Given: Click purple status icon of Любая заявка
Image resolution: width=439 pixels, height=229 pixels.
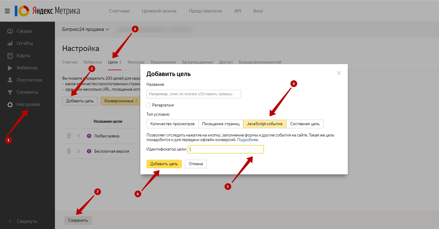Looking at the screenshot, I should click(89, 136).
